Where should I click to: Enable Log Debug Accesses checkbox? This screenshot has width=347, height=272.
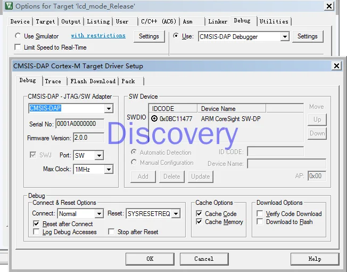36,231
